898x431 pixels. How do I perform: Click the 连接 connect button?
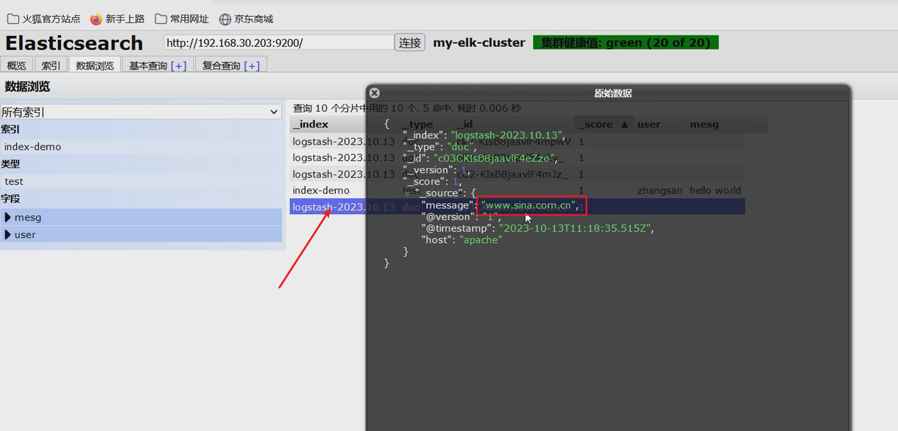coord(410,42)
